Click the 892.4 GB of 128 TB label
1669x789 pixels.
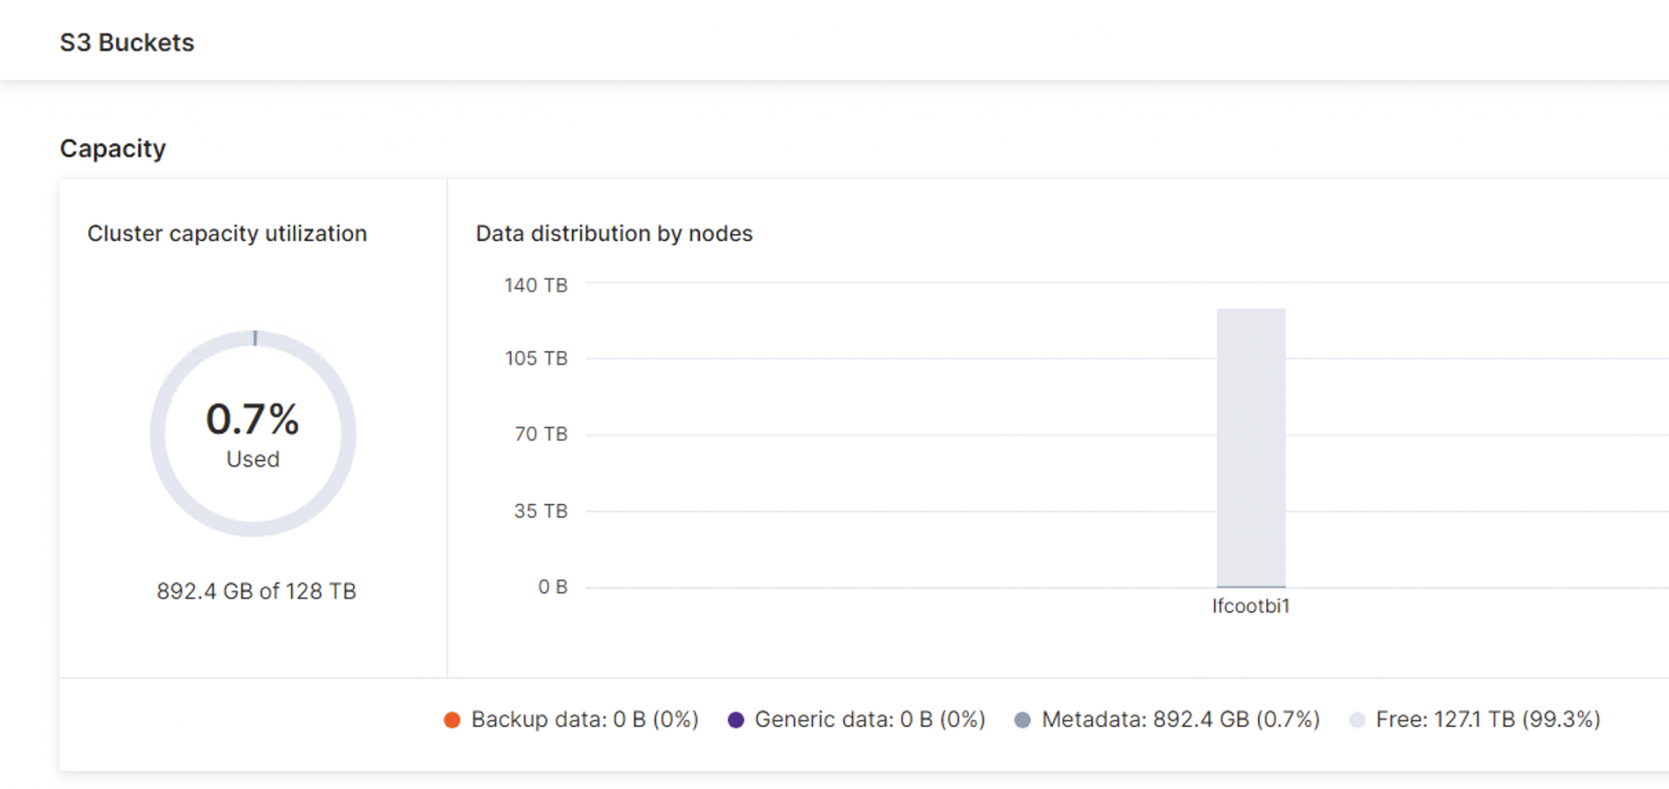pyautogui.click(x=255, y=591)
